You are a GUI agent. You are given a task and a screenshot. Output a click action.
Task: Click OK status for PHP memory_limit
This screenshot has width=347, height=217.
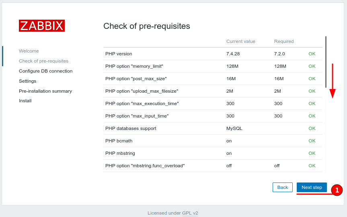312,66
